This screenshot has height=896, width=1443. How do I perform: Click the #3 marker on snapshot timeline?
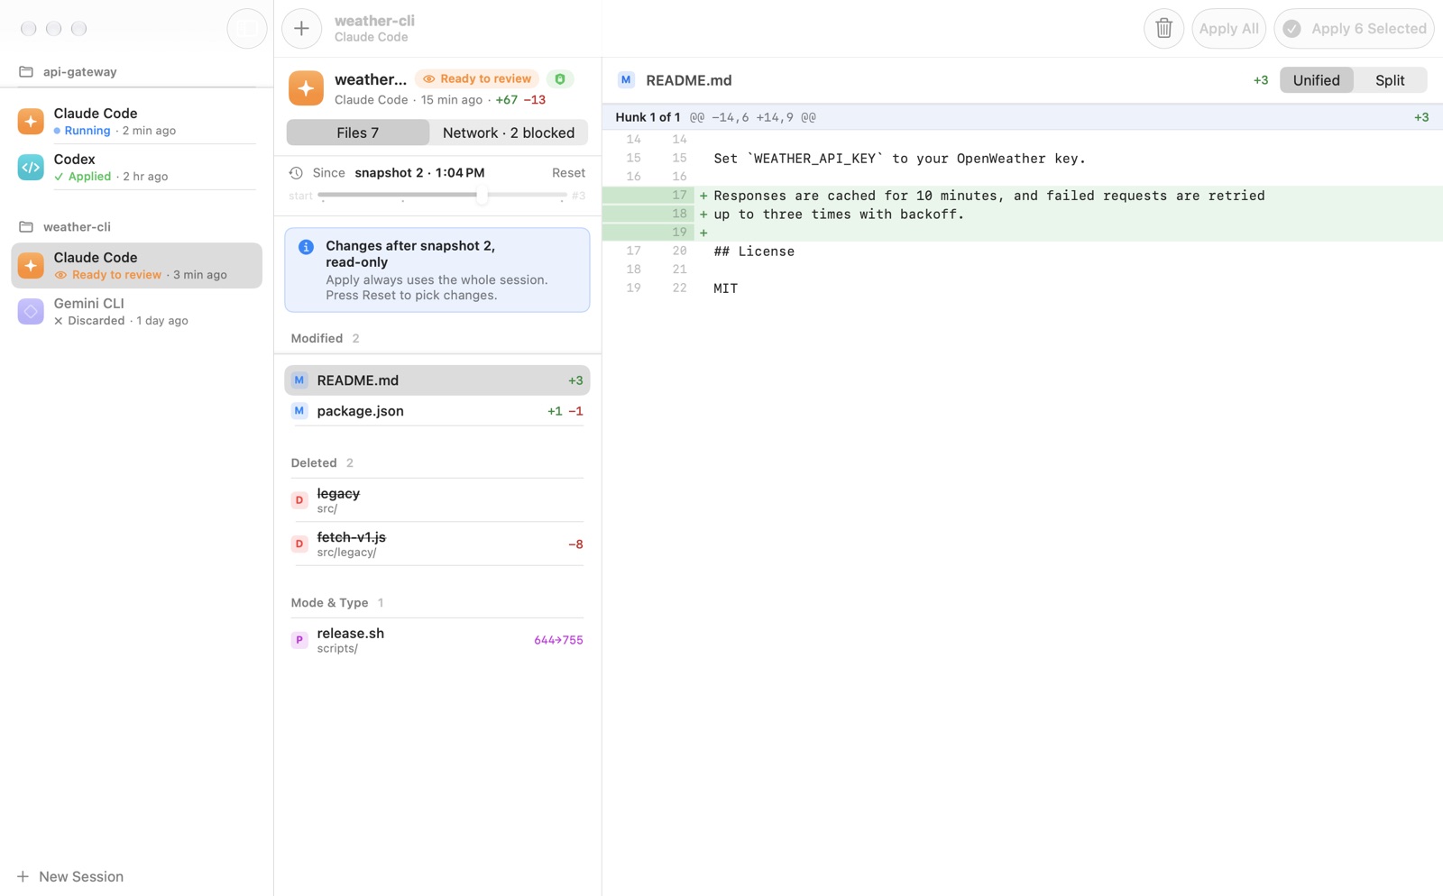point(578,196)
